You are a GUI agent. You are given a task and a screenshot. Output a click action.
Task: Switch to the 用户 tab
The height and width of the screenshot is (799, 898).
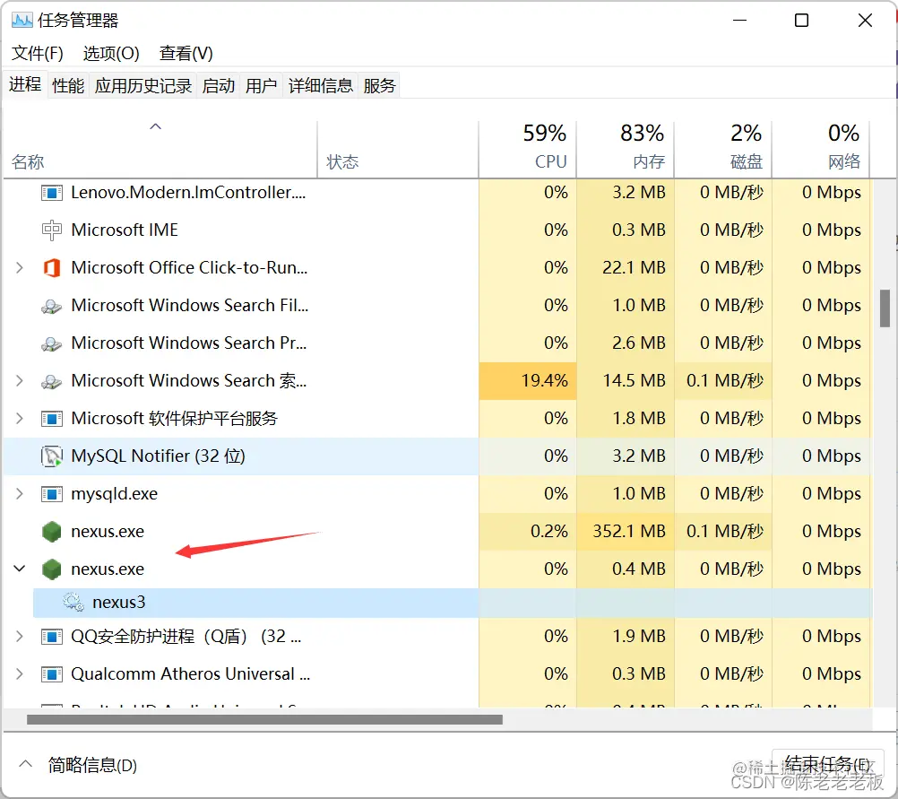(261, 86)
